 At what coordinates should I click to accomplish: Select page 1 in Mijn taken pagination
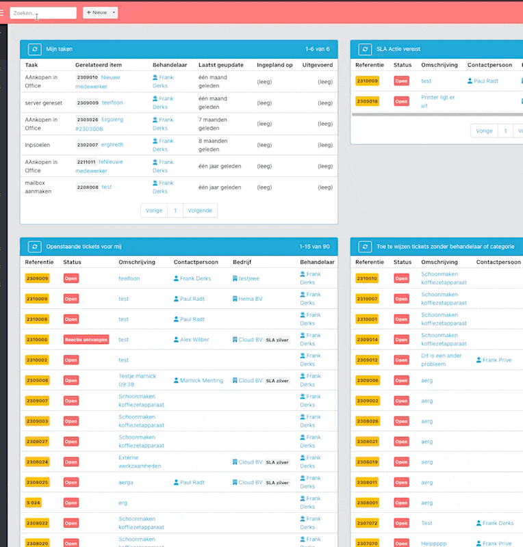175,211
